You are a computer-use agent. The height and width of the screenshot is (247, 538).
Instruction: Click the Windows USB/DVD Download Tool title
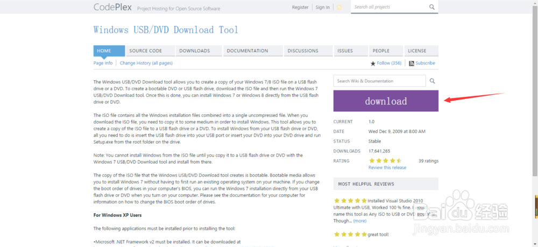(166, 30)
